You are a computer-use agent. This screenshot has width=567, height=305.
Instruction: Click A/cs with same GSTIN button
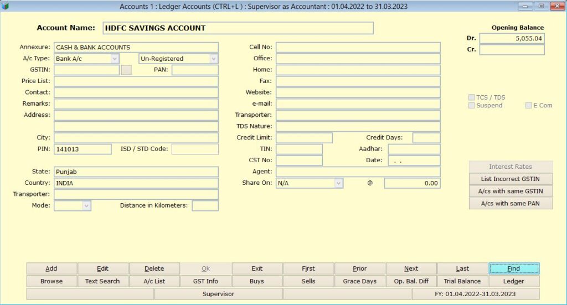511,191
